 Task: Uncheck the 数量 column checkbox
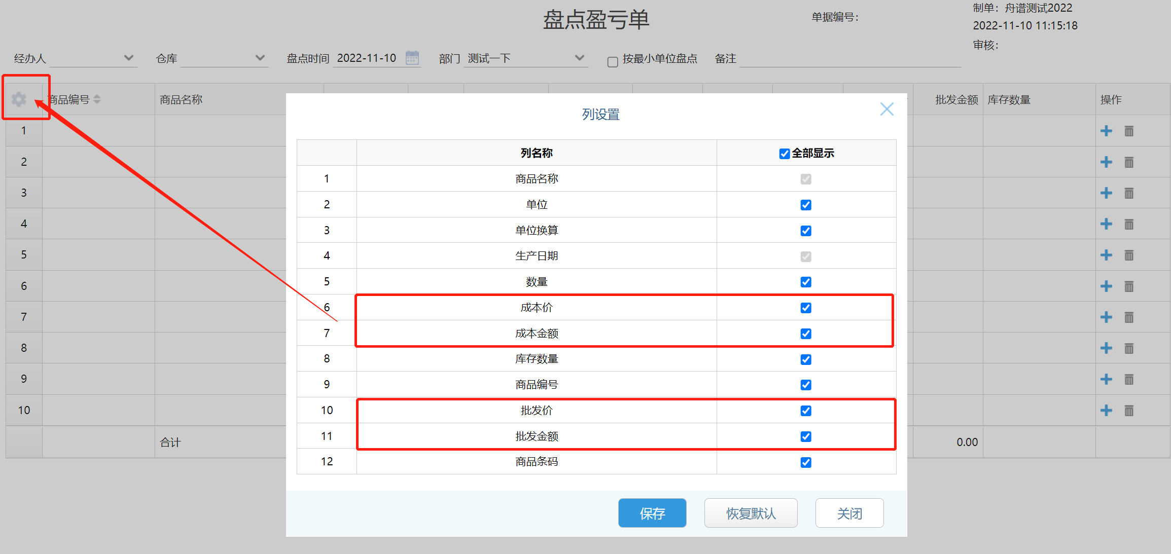point(806,282)
